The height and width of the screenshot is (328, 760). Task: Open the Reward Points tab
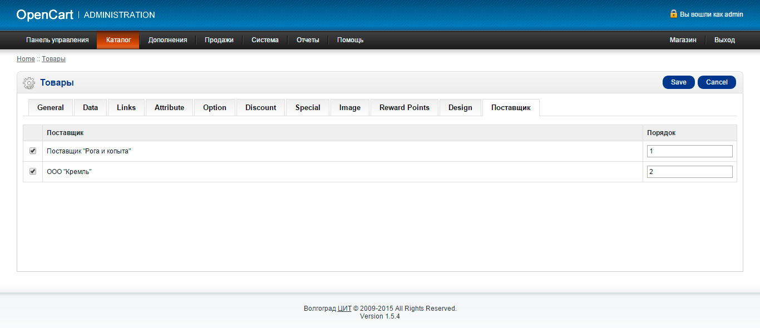(404, 108)
